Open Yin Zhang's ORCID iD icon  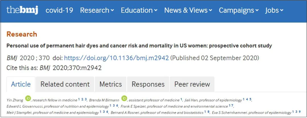[x=28, y=98]
